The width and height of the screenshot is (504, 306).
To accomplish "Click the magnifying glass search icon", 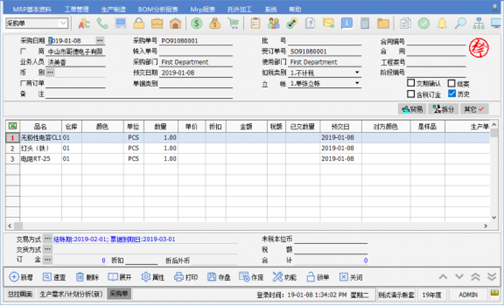I will (460, 23).
